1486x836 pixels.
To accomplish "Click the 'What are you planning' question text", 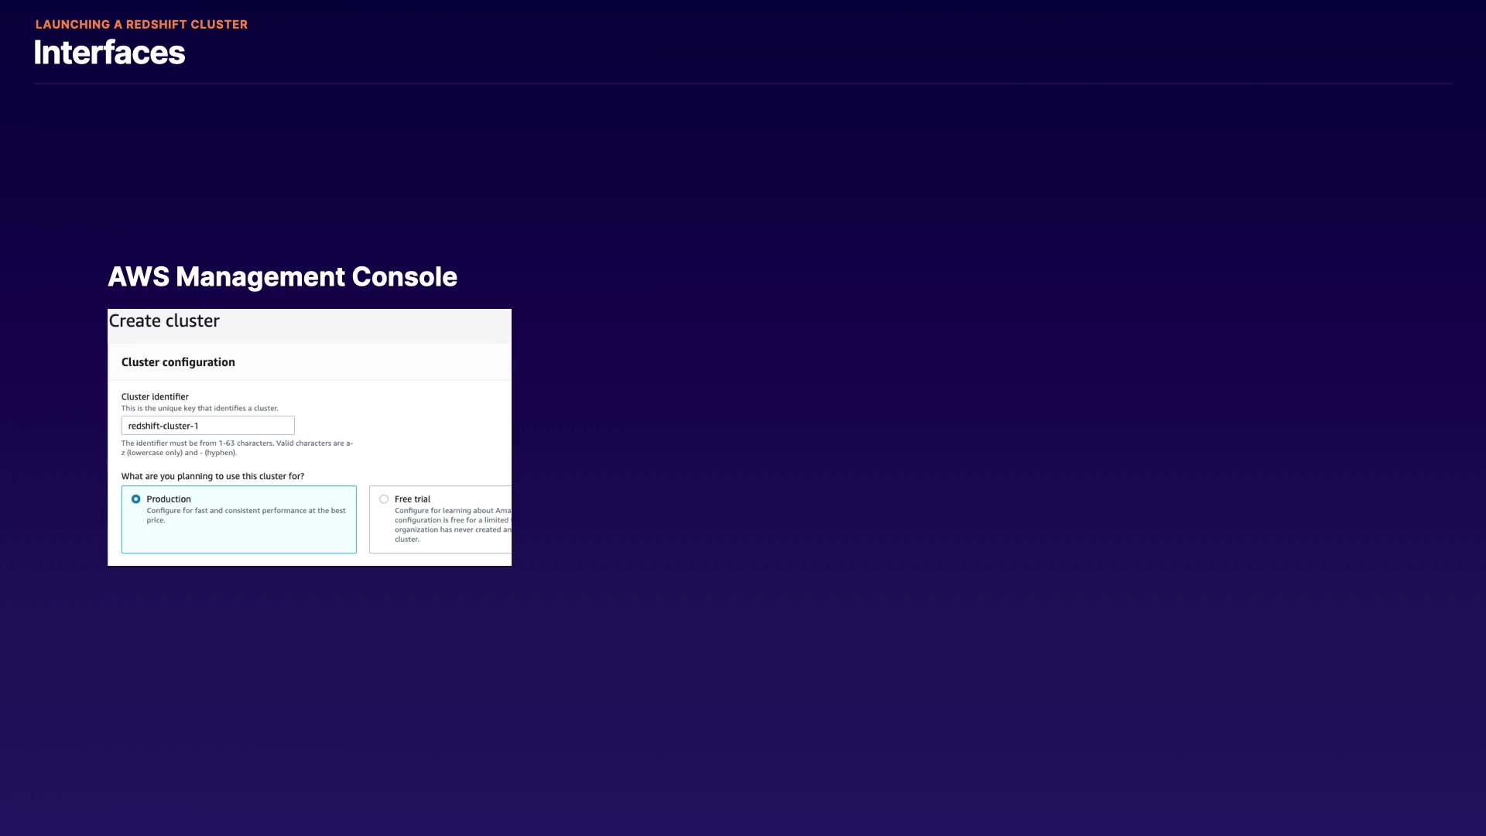I will pos(213,477).
